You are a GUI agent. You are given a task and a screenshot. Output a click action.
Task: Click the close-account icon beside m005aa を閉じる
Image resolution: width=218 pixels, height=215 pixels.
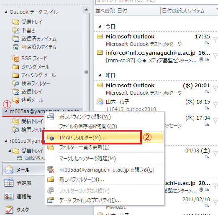(51, 169)
